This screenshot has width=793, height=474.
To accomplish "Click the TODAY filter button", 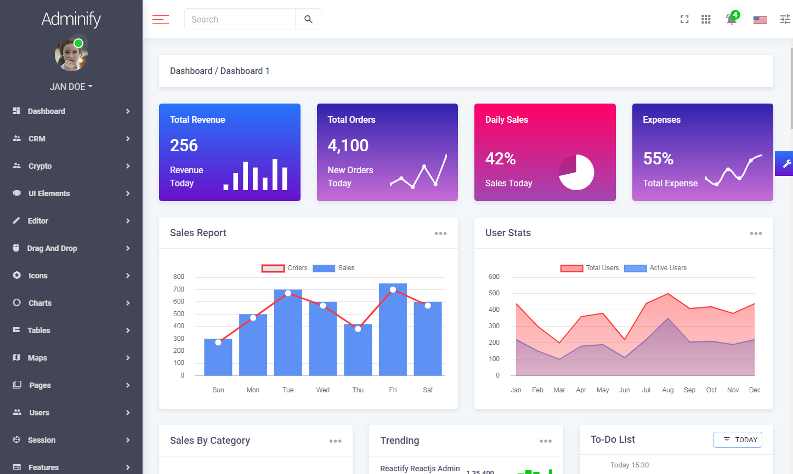I will coord(738,439).
